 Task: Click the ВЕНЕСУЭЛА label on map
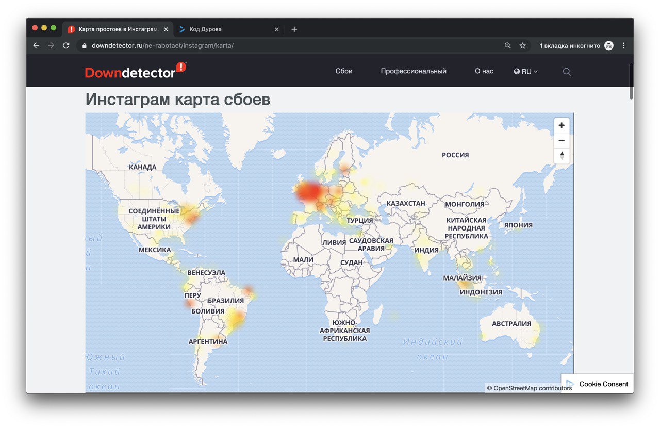click(x=206, y=272)
